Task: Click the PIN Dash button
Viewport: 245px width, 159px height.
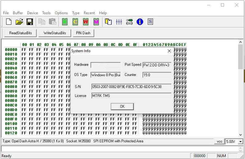Action: coord(83,33)
